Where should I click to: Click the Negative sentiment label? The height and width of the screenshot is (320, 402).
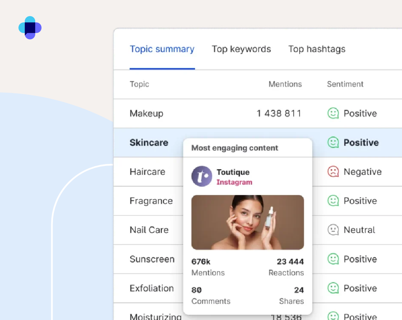tap(362, 172)
